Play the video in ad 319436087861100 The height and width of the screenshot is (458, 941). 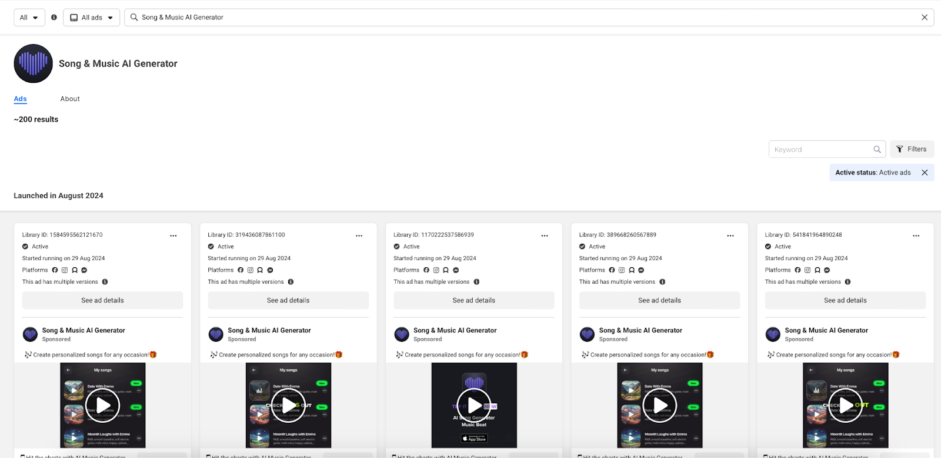288,405
